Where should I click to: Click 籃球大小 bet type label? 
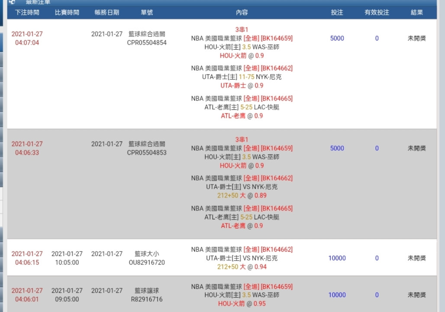(x=147, y=254)
